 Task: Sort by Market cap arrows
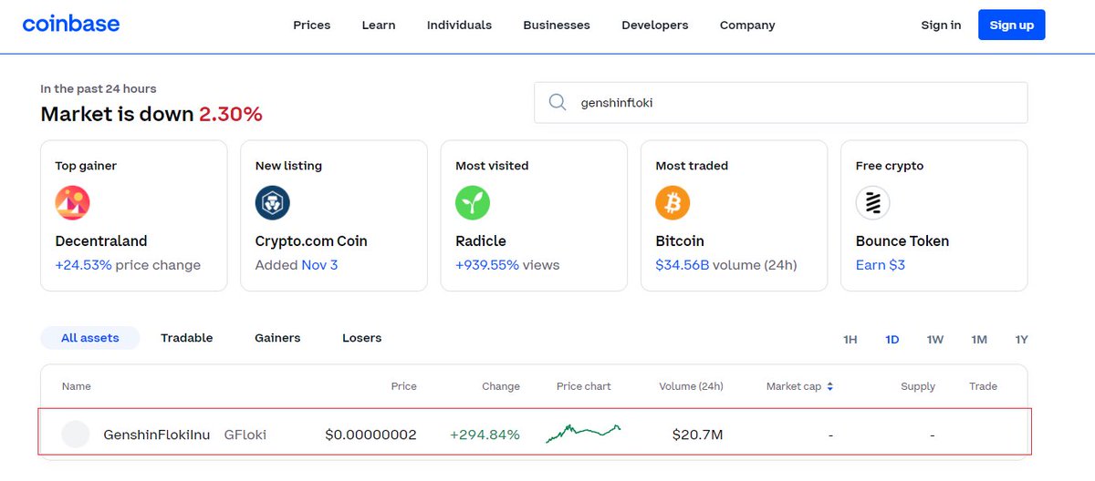(x=830, y=386)
